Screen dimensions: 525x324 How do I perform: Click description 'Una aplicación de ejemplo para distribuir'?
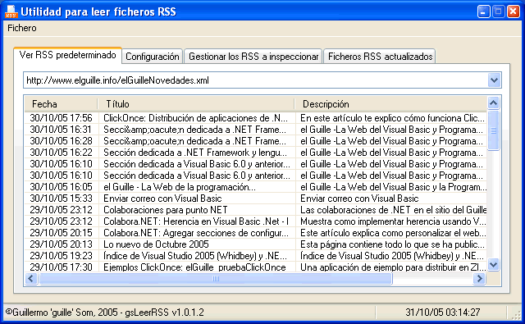pos(393,267)
